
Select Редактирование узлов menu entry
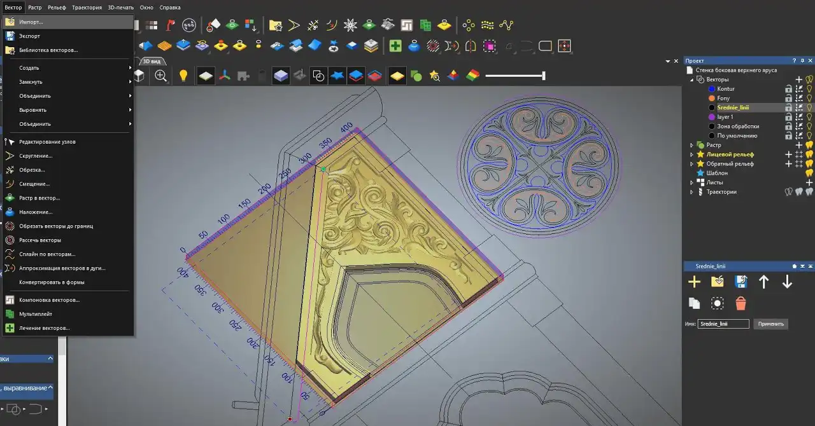click(x=68, y=142)
